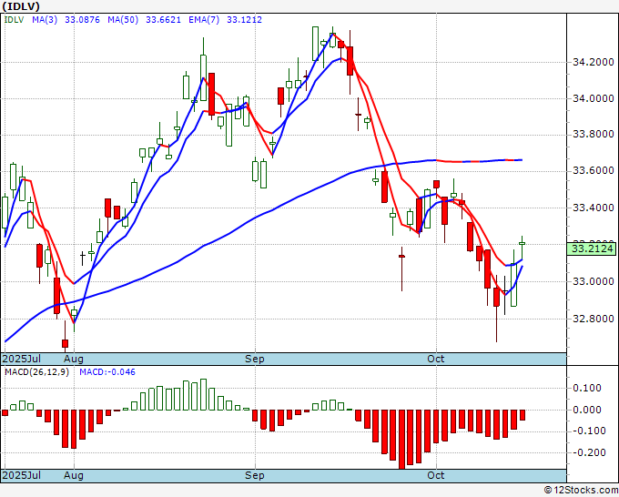This screenshot has width=619, height=497.
Task: Click the 0.000 MACD axis label
Action: point(587,410)
